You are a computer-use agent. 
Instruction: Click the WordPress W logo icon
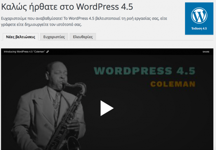coord(199,16)
